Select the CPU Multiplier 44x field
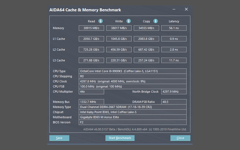240x150 pixels. pos(91,92)
